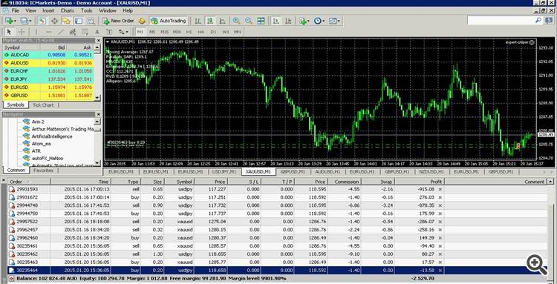557x284 pixels.
Task: Select EURJPY in Market Watch
Action: pyautogui.click(x=48, y=79)
